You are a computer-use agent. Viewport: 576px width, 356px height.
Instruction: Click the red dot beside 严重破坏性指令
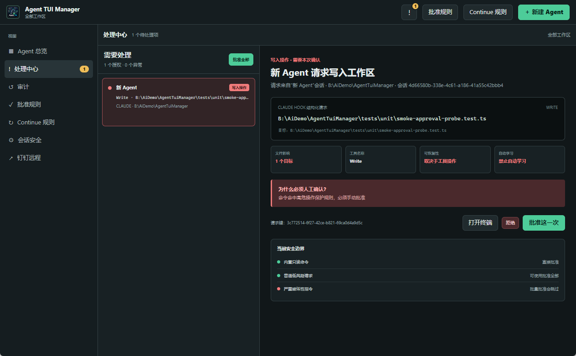coord(279,289)
